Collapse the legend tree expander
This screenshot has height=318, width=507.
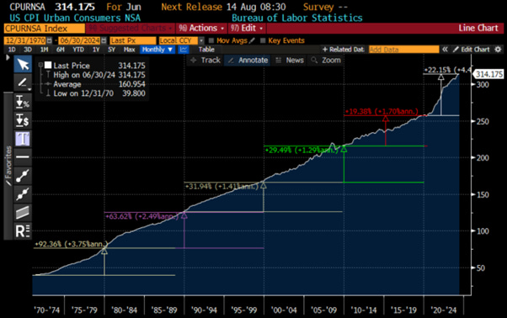(40, 65)
